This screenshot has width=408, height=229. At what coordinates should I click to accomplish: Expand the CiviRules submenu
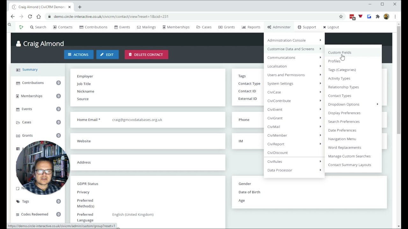click(x=294, y=162)
